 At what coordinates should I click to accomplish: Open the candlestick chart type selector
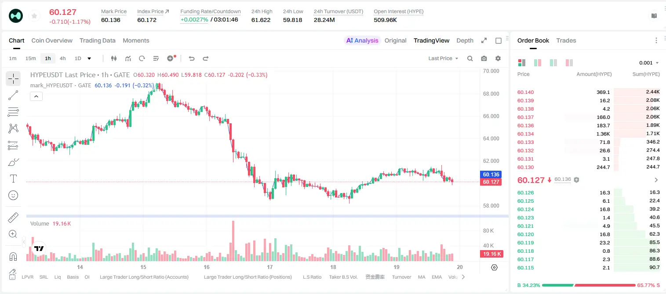pyautogui.click(x=114, y=58)
